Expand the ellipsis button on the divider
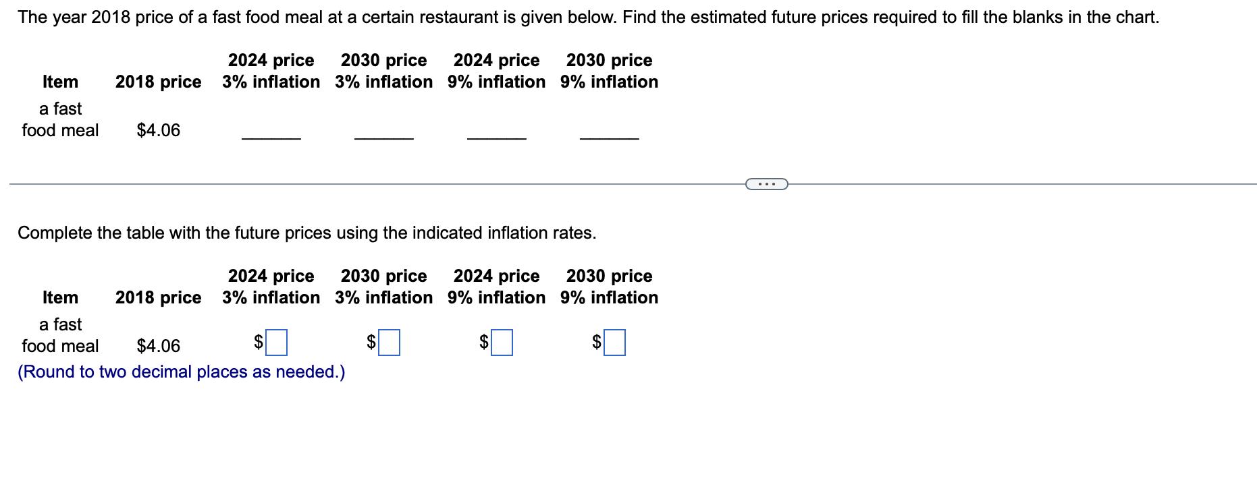Viewport: 1257px width, 503px height. pyautogui.click(x=766, y=183)
